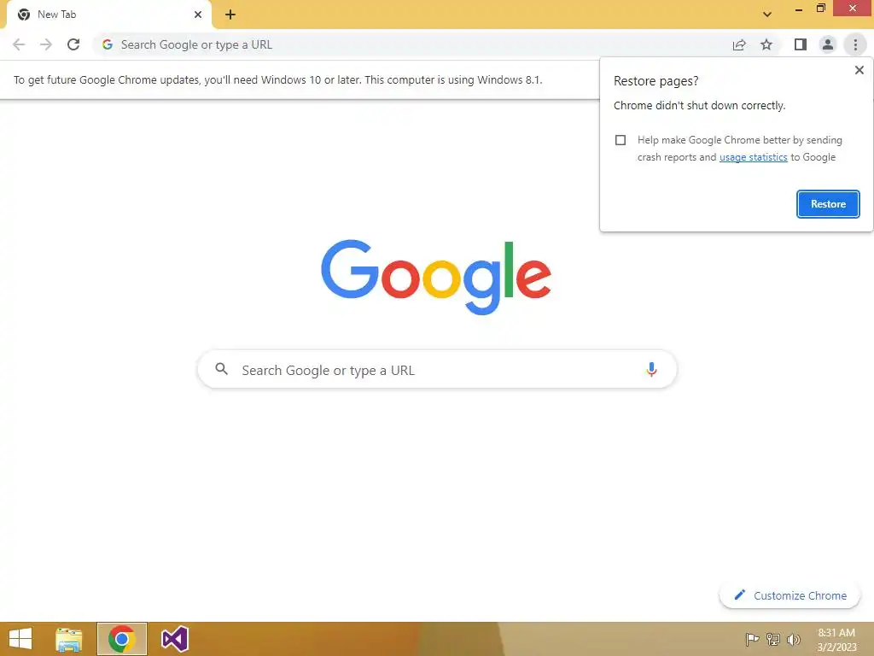Open the usage statistics link

[x=753, y=157]
